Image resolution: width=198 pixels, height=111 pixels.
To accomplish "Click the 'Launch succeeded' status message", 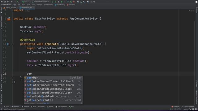I will pos(14,109).
